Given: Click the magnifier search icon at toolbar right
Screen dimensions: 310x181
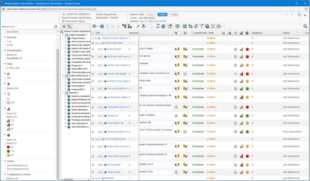Looking at the screenshot, I should click(305, 26).
